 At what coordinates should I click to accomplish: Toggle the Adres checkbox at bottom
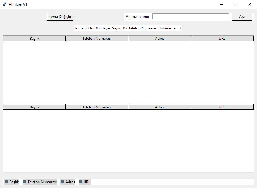coord(68,182)
